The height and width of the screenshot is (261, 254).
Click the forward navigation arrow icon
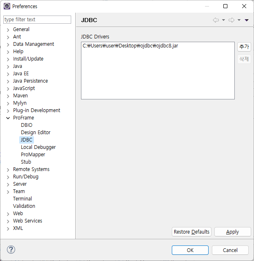click(232, 20)
